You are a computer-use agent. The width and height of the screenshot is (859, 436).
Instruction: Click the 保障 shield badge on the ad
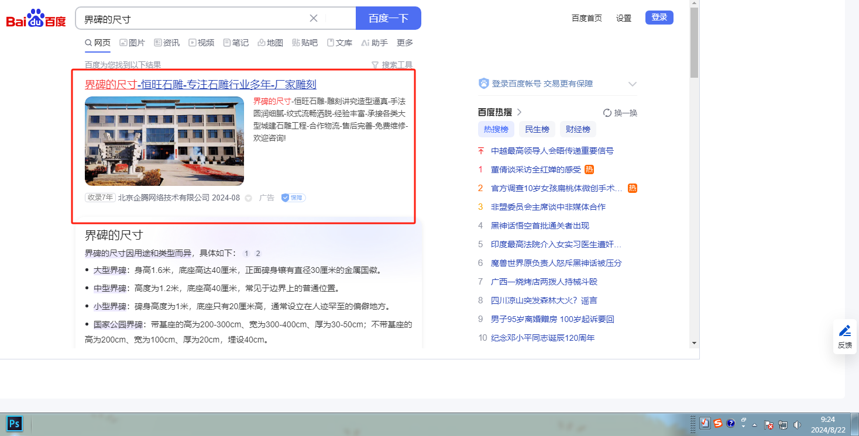click(293, 198)
